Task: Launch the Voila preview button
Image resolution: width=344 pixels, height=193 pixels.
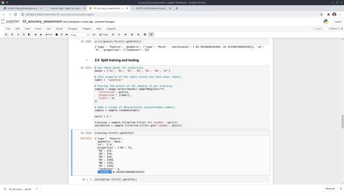Action: click(x=104, y=34)
